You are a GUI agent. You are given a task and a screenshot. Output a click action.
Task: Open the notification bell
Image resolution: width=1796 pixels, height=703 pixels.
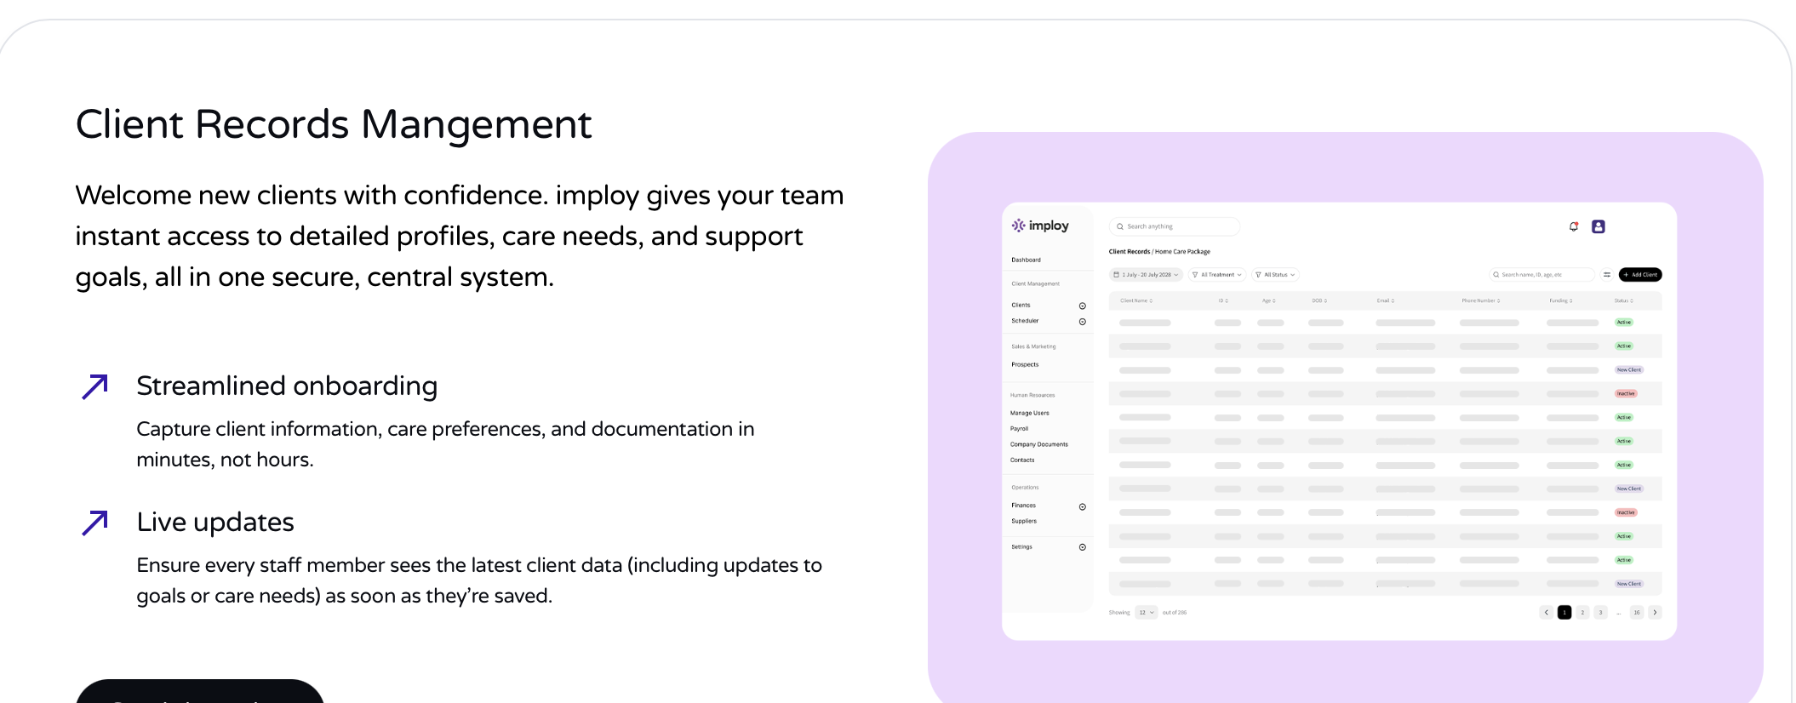click(x=1574, y=226)
